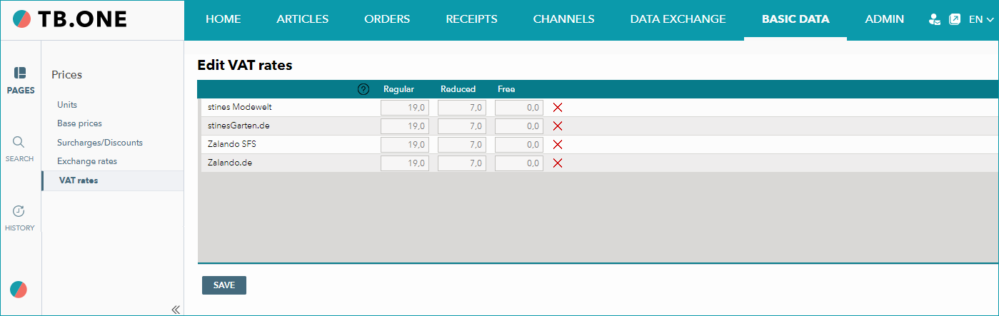Select VAT rates in the sidebar
This screenshot has height=316, width=999.
click(79, 180)
